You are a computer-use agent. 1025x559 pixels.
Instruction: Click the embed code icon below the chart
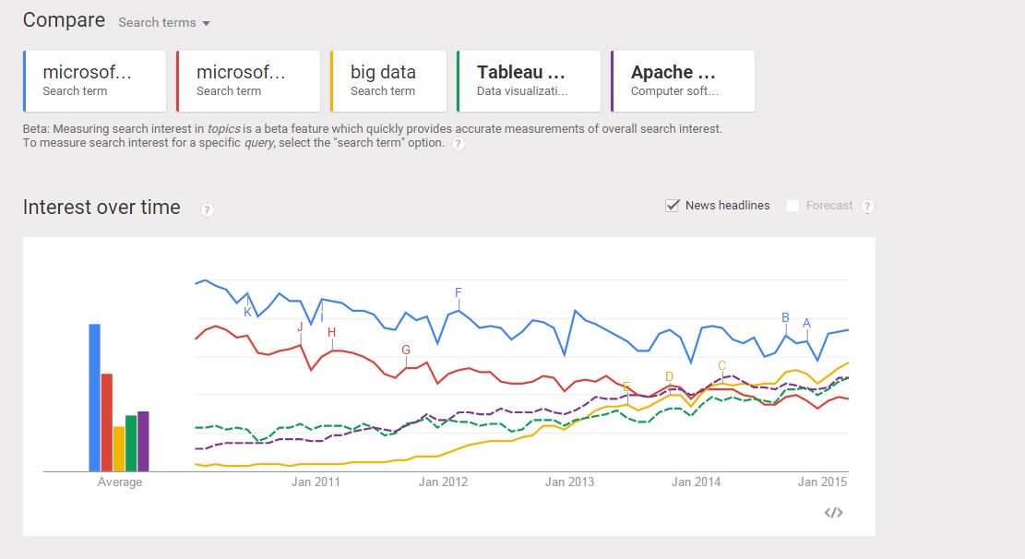coord(833,512)
